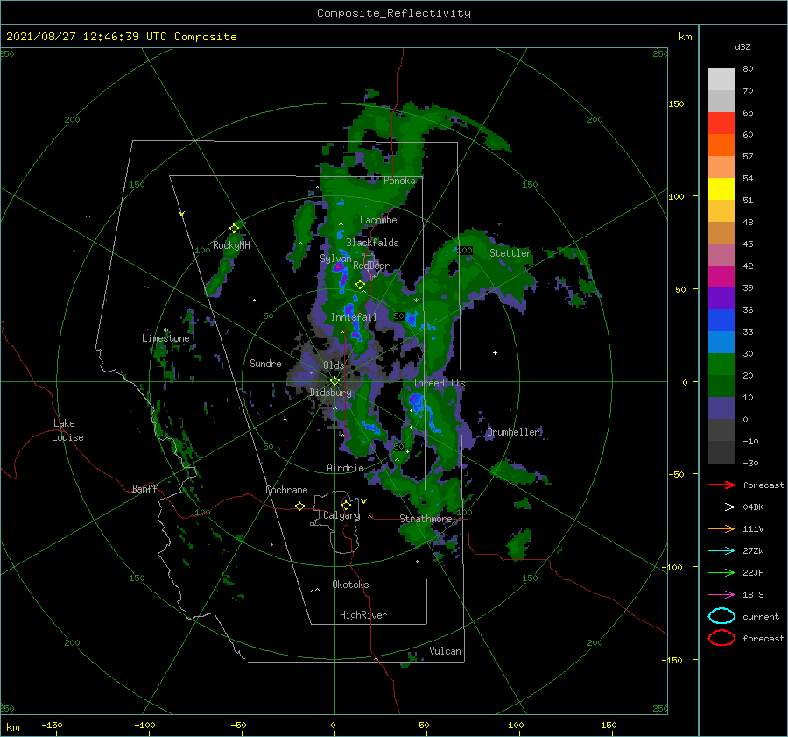The image size is (788, 737).
Task: Click the Sundre town label
Action: [265, 363]
